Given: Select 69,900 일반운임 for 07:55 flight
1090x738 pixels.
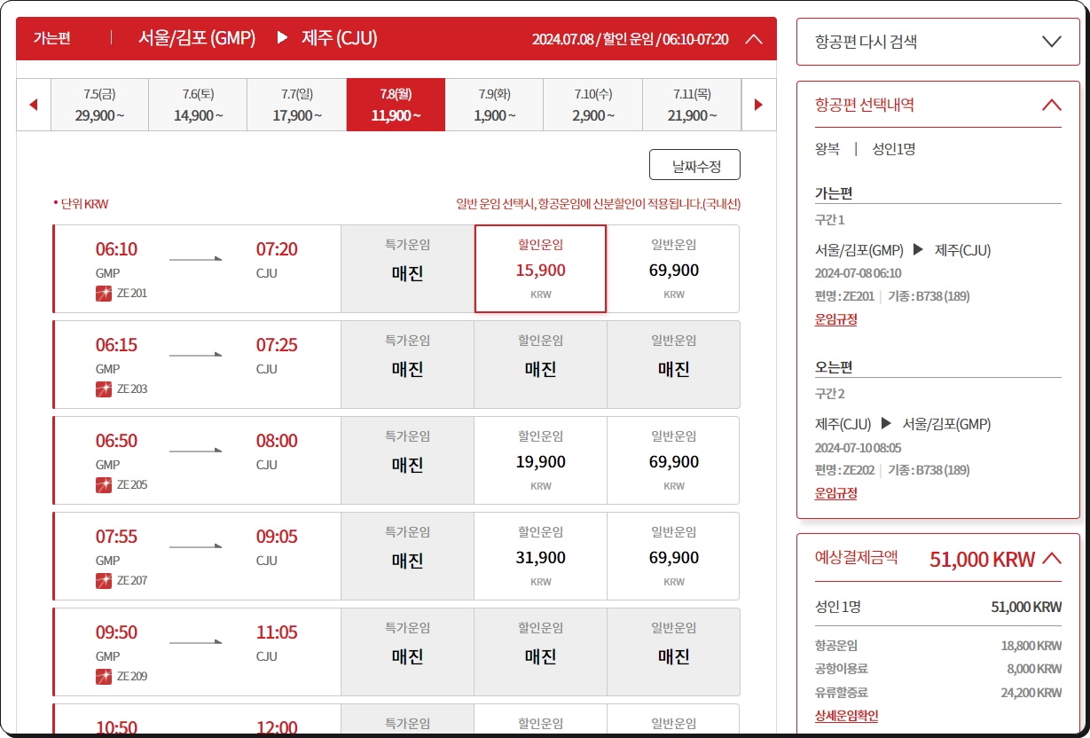Looking at the screenshot, I should click(673, 556).
